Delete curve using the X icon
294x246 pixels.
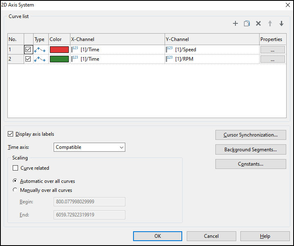[x=258, y=24]
